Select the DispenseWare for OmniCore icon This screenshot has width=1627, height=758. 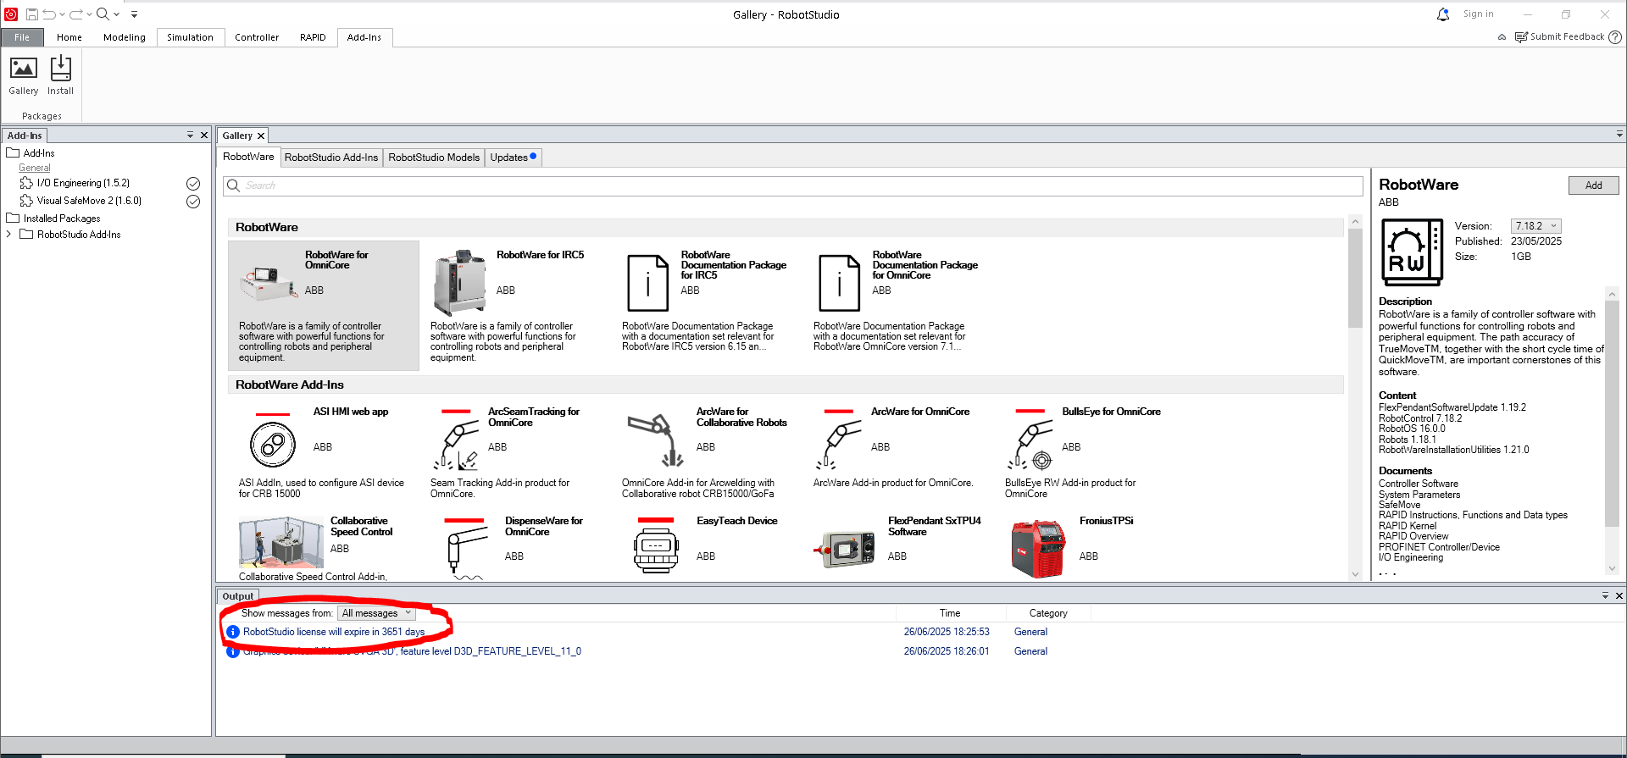click(467, 549)
